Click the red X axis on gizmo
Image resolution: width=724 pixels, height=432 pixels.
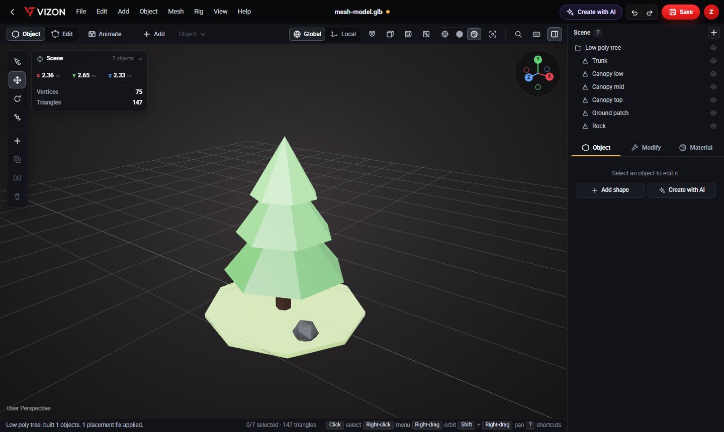click(x=550, y=76)
